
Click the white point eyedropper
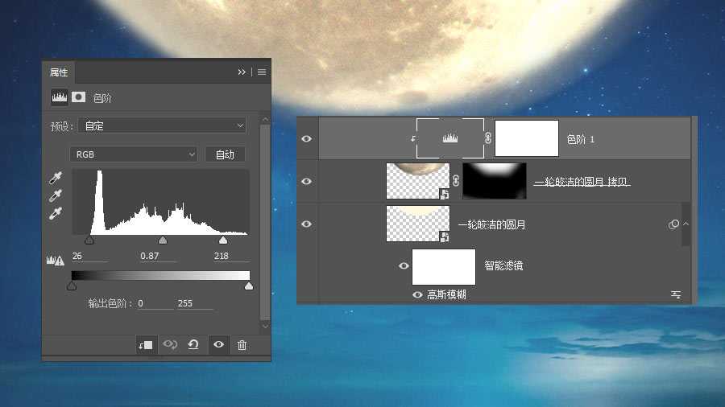click(x=56, y=214)
